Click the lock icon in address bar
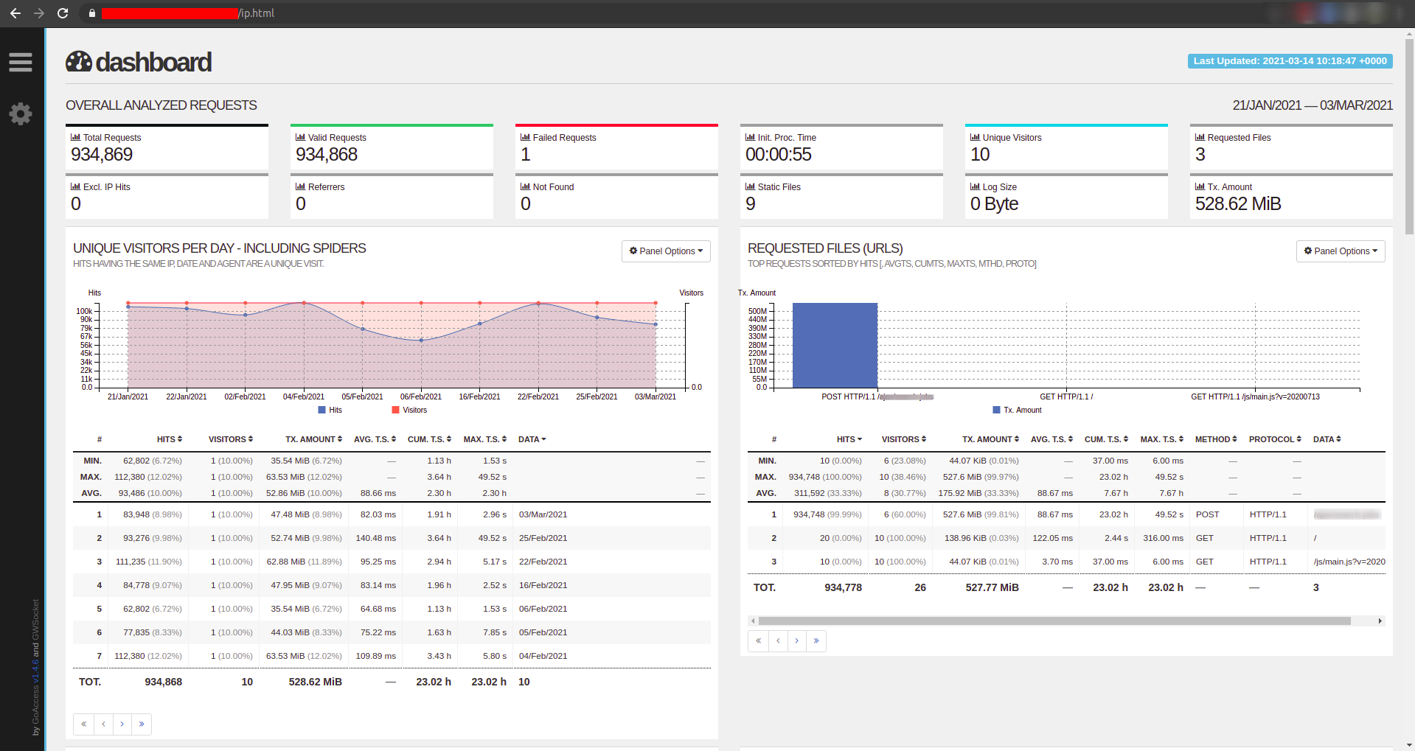This screenshot has width=1415, height=751. click(x=92, y=13)
